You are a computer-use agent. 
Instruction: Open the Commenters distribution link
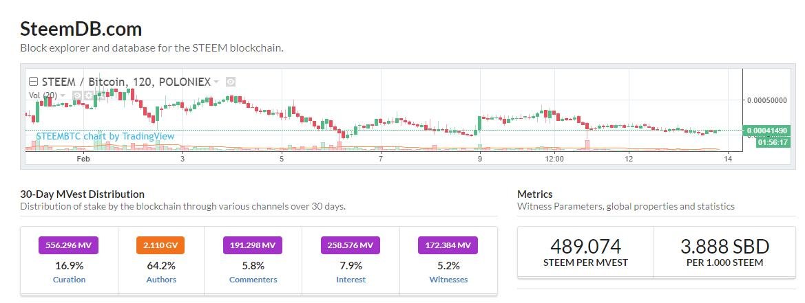tap(253, 280)
